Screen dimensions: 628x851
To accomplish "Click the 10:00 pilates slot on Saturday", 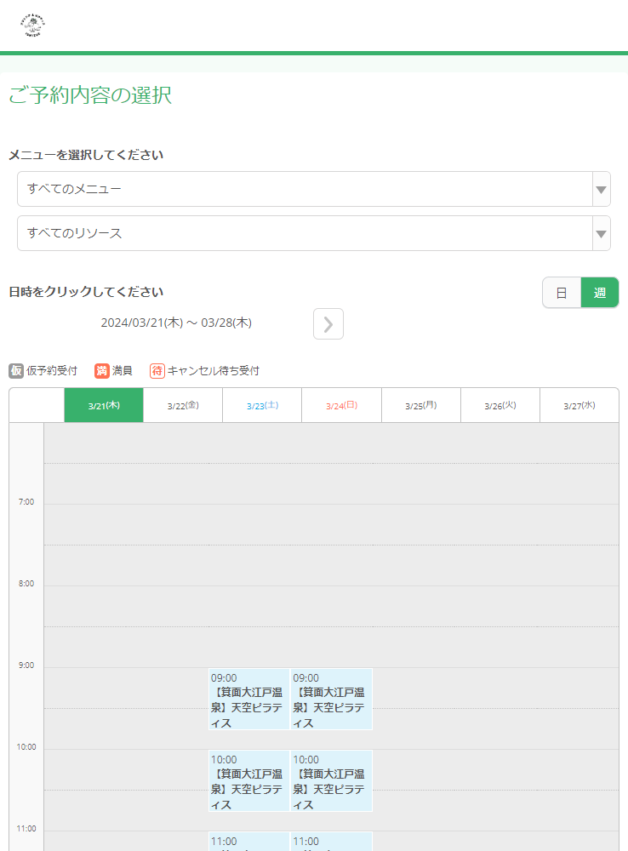I will [x=248, y=780].
